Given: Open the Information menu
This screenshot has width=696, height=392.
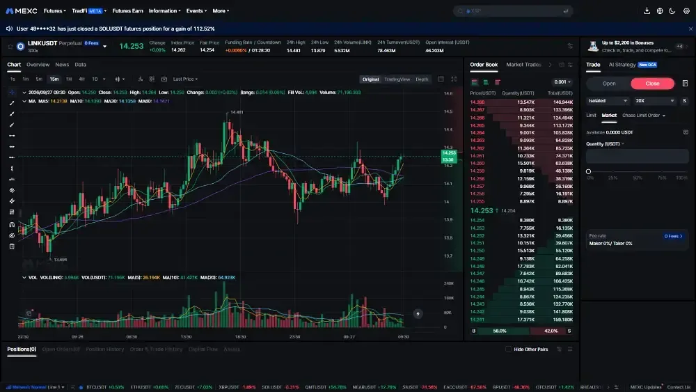Looking at the screenshot, I should pyautogui.click(x=165, y=10).
